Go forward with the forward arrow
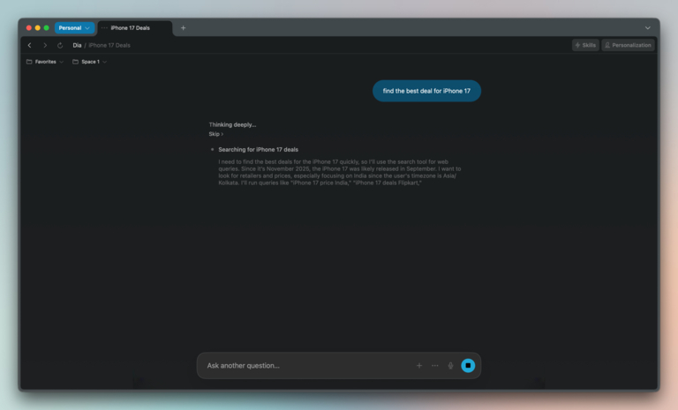678x410 pixels. click(45, 45)
